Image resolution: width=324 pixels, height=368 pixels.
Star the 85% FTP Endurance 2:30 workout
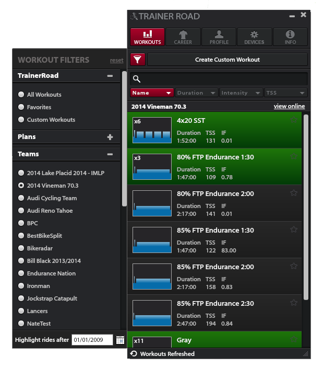pyautogui.click(x=294, y=303)
